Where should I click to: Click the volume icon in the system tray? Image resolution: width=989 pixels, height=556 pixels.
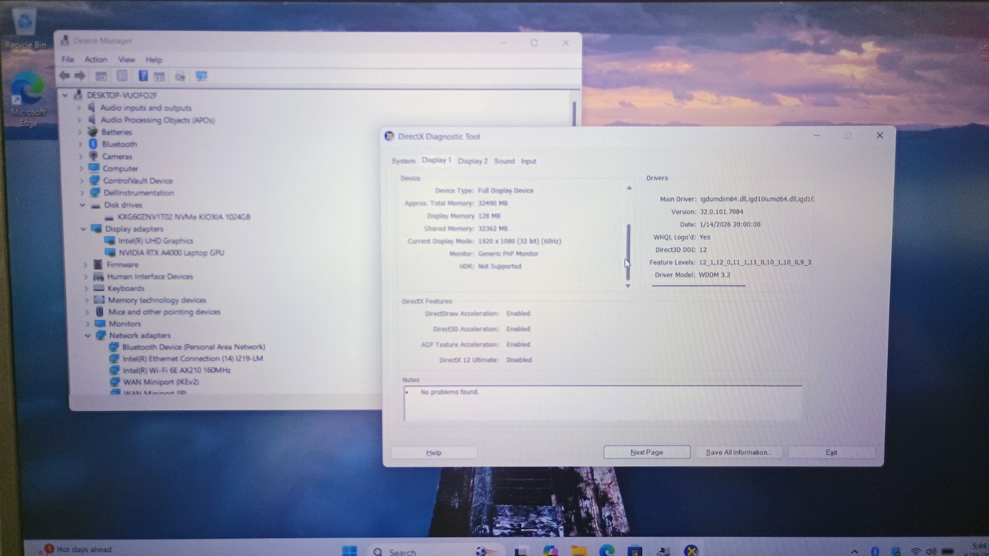click(x=931, y=552)
